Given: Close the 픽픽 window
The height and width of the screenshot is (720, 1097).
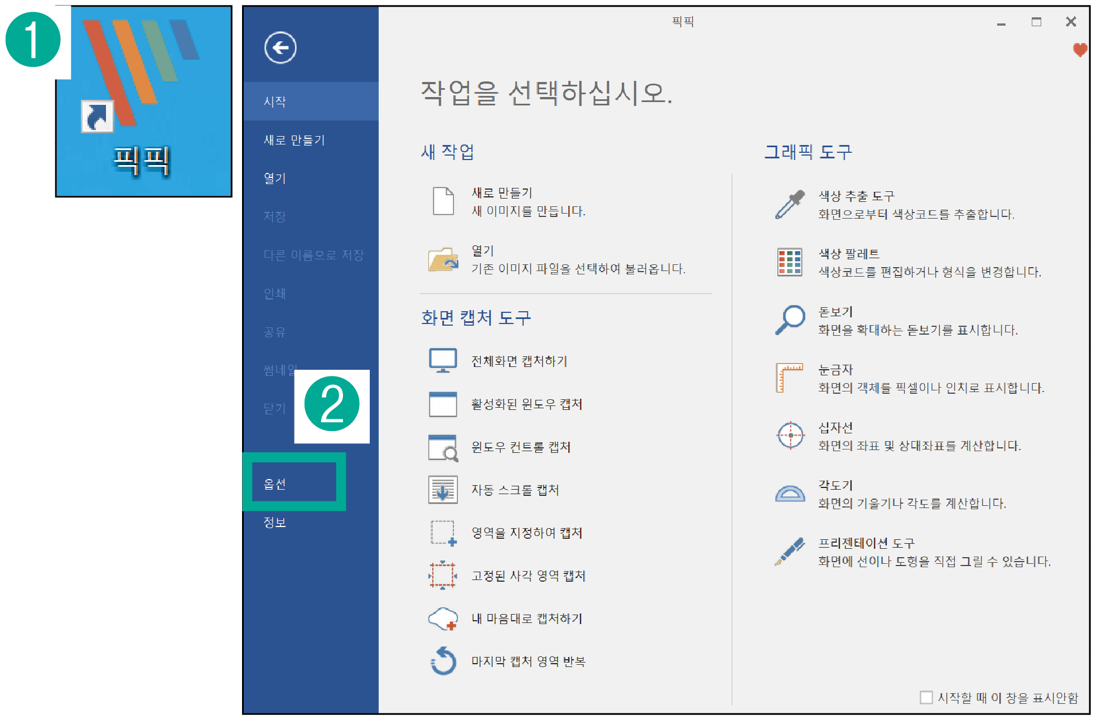Looking at the screenshot, I should pos(1071,22).
